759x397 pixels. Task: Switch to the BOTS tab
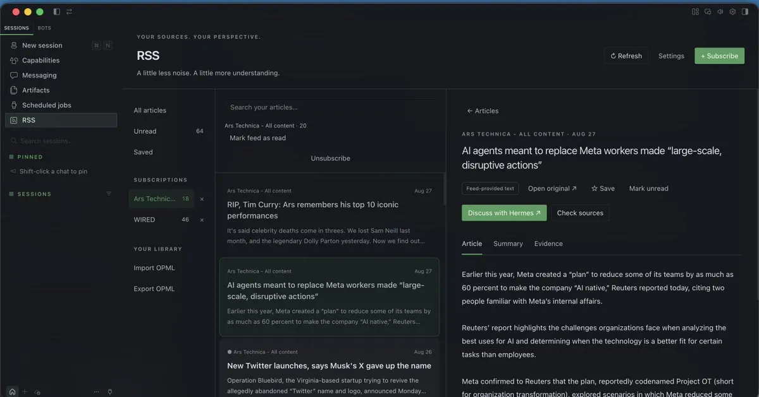[44, 28]
